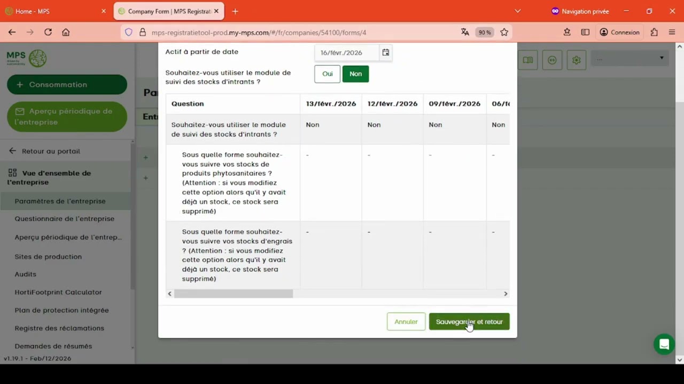Image resolution: width=684 pixels, height=384 pixels.
Task: Click the manual book icon in header
Action: (x=528, y=60)
